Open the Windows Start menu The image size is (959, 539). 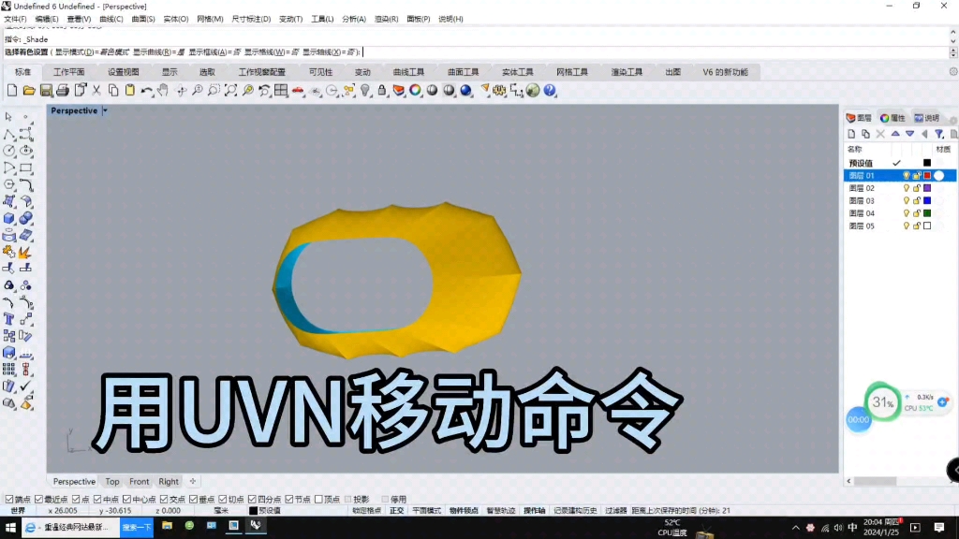click(x=10, y=527)
